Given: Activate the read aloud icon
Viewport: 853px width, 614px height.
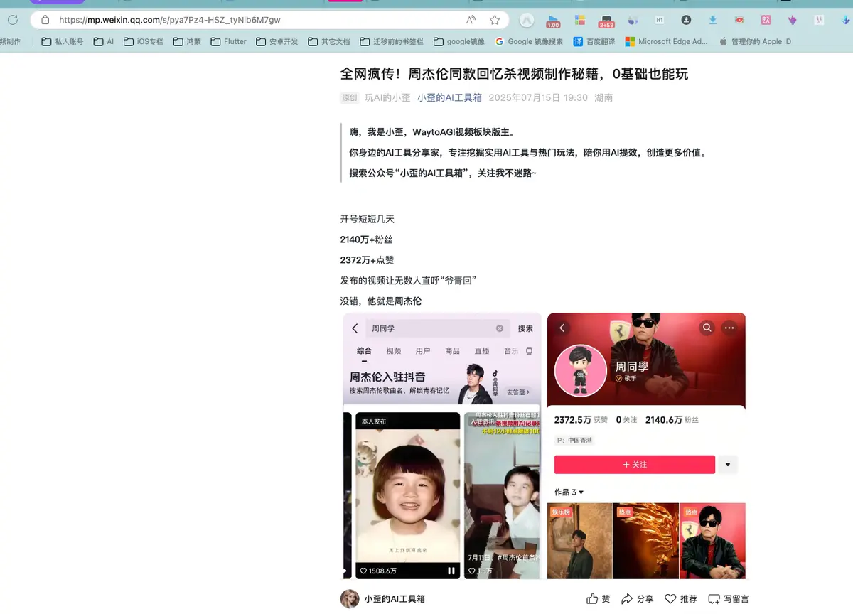Looking at the screenshot, I should tap(471, 20).
